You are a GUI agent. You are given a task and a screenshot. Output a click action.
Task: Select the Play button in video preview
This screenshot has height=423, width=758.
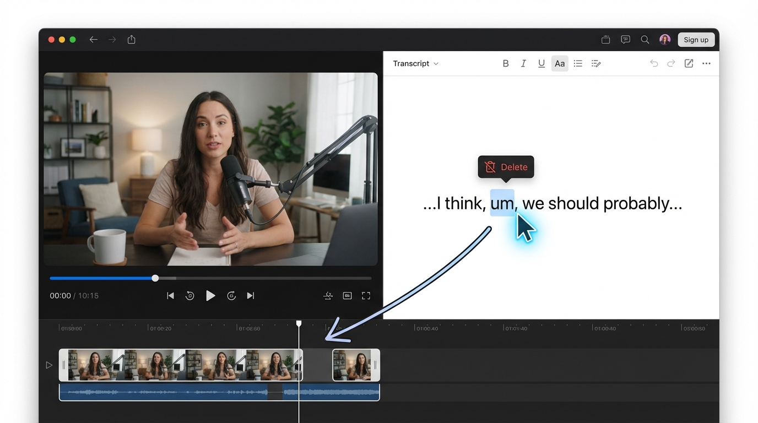tap(211, 295)
